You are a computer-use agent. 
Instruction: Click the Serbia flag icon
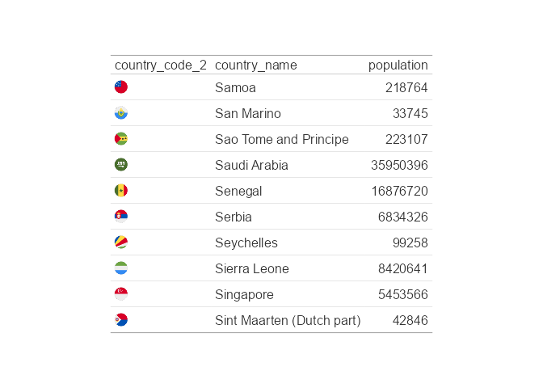[x=121, y=217]
